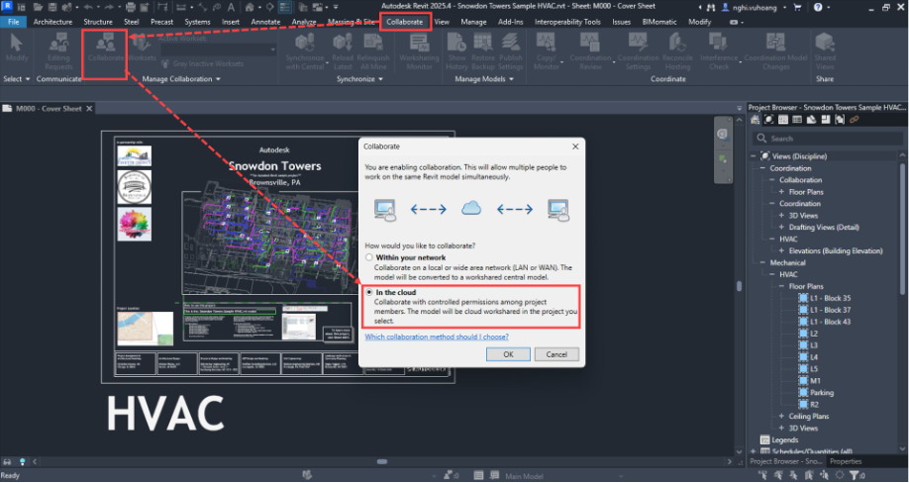This screenshot has height=483, width=909.
Task: Click the Open folder icon in quick access toolbar
Action: tap(39, 7)
